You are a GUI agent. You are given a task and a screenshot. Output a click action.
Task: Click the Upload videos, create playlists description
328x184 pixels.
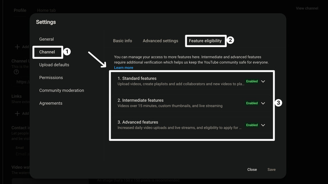pos(181,84)
